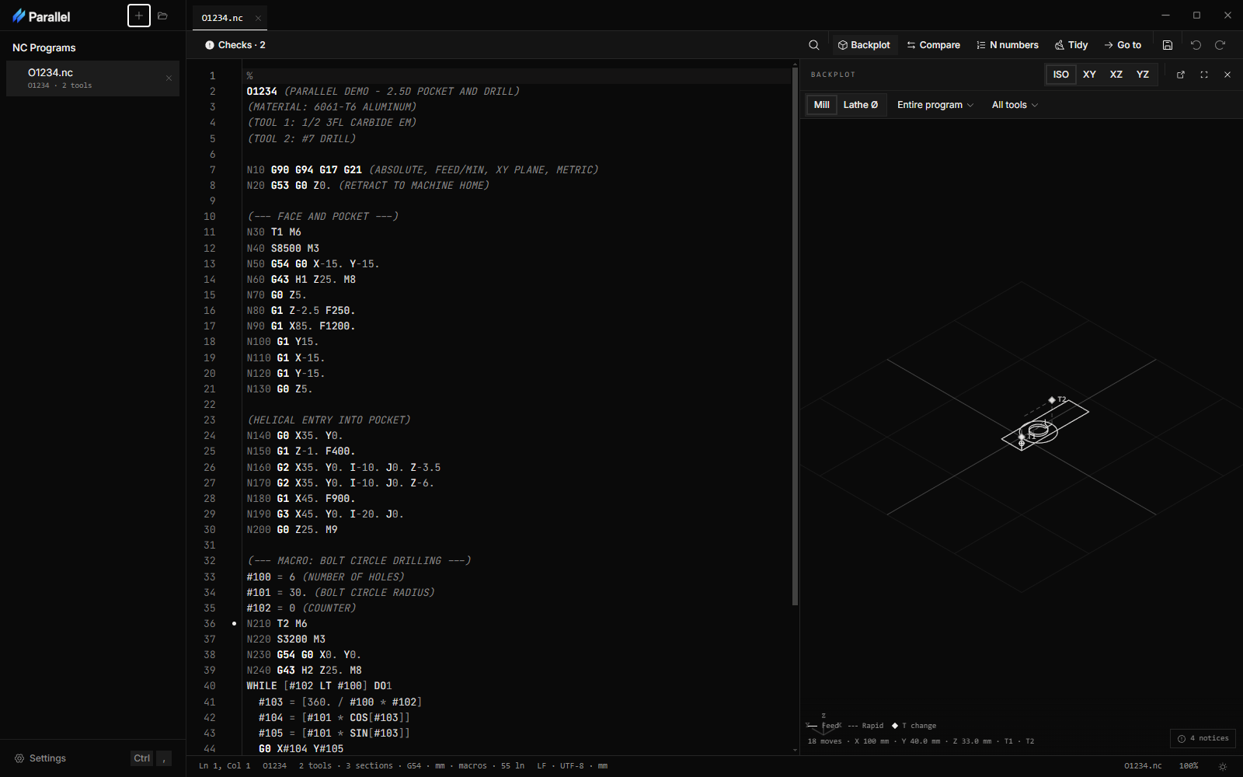Close the O1234.nc editor tab
Viewport: 1243px width, 777px height.
(258, 18)
